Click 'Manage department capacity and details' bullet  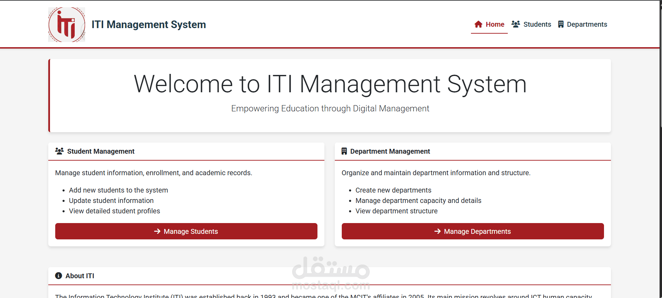419,201
